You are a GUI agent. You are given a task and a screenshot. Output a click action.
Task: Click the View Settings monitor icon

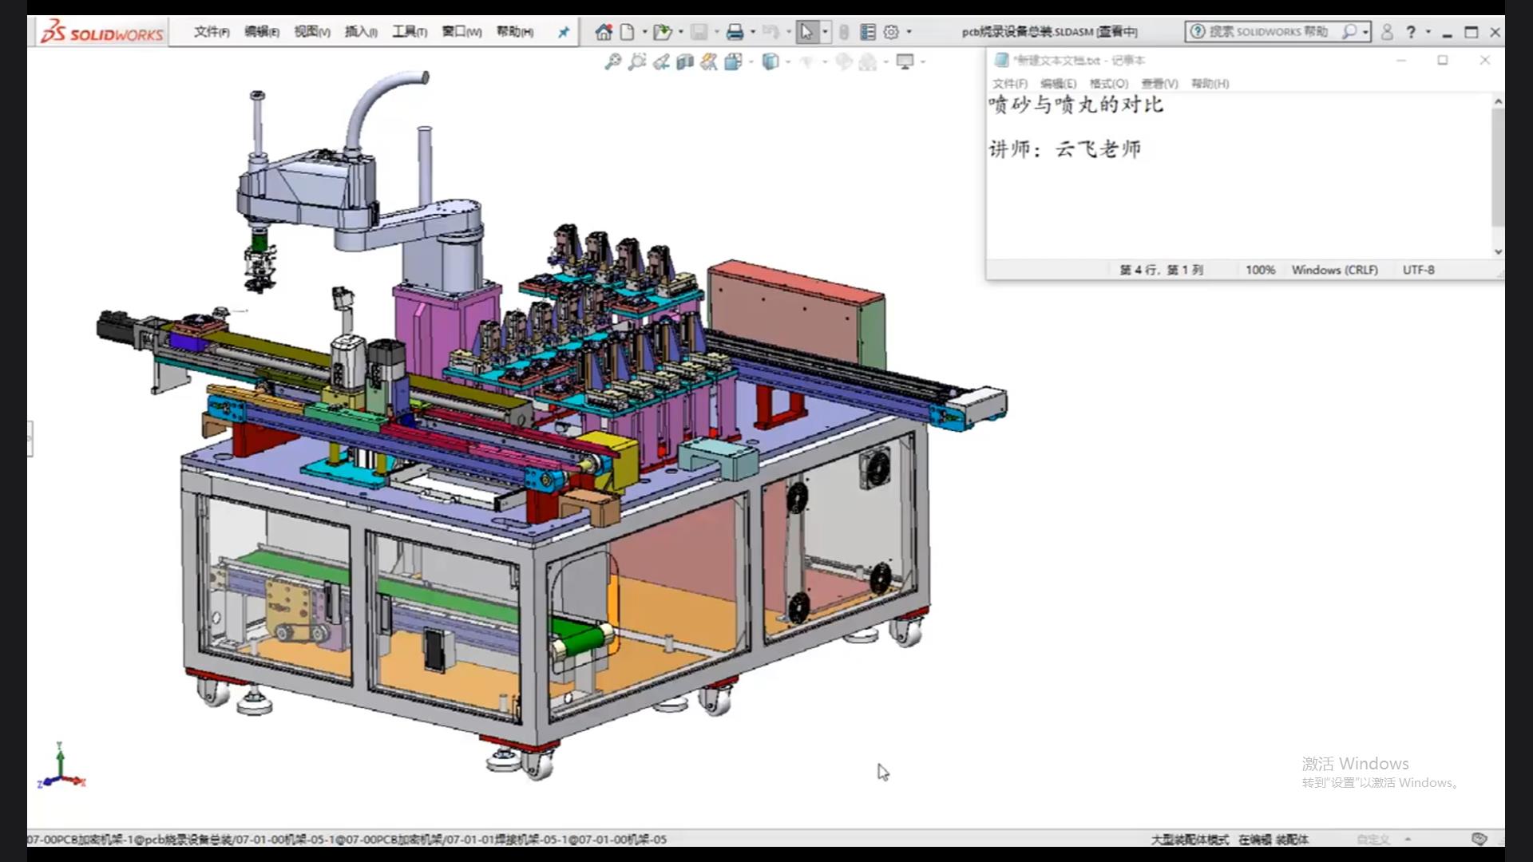coord(905,61)
